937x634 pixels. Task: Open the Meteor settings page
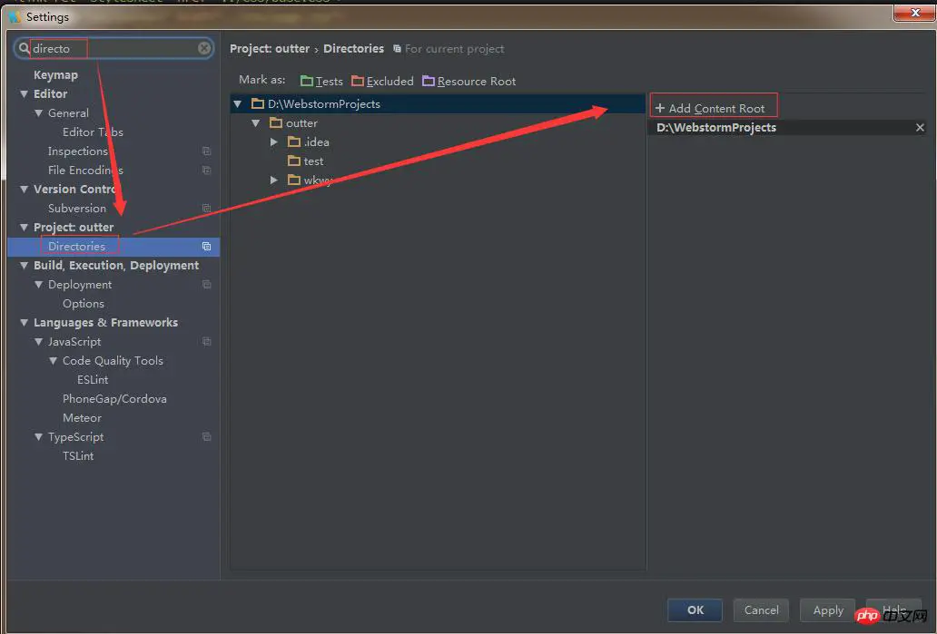[x=82, y=418]
